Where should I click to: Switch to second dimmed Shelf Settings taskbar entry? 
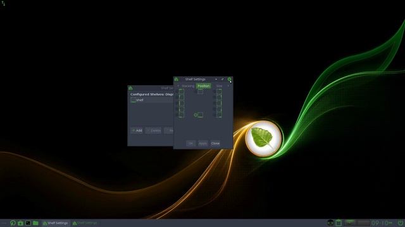[84, 223]
